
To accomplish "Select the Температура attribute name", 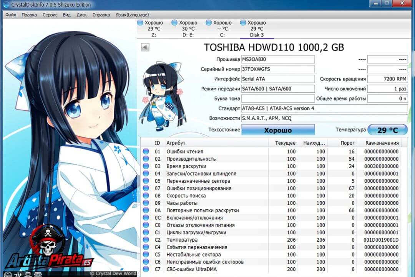I will [182, 240].
